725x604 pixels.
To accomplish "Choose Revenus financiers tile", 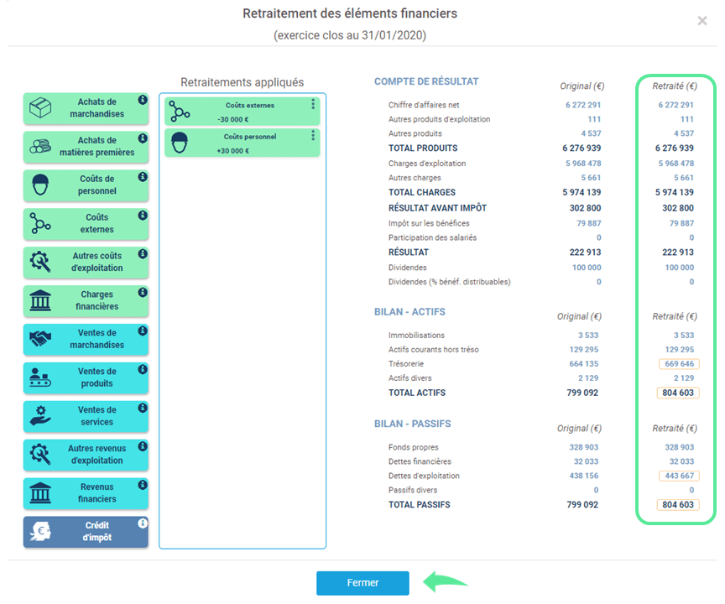I will point(86,493).
